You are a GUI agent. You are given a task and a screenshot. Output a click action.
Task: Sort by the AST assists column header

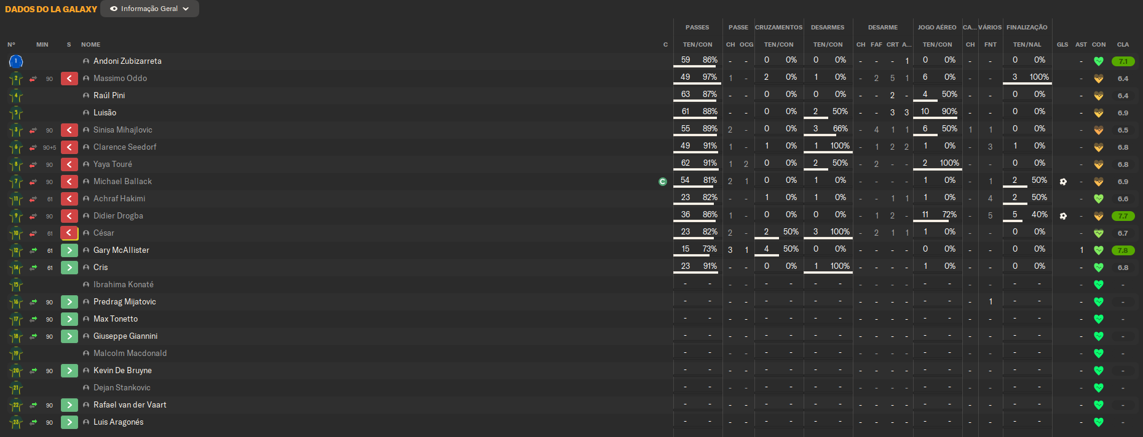point(1081,45)
